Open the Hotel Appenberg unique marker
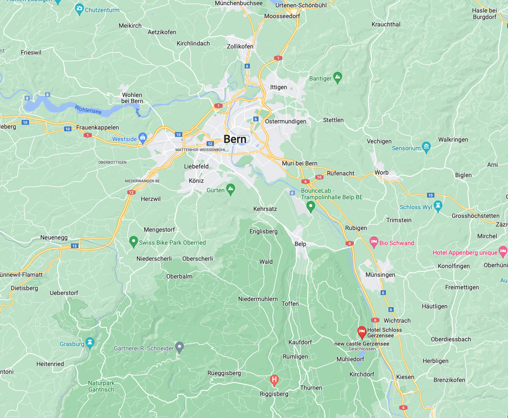This screenshot has height=418, width=508. click(x=503, y=252)
